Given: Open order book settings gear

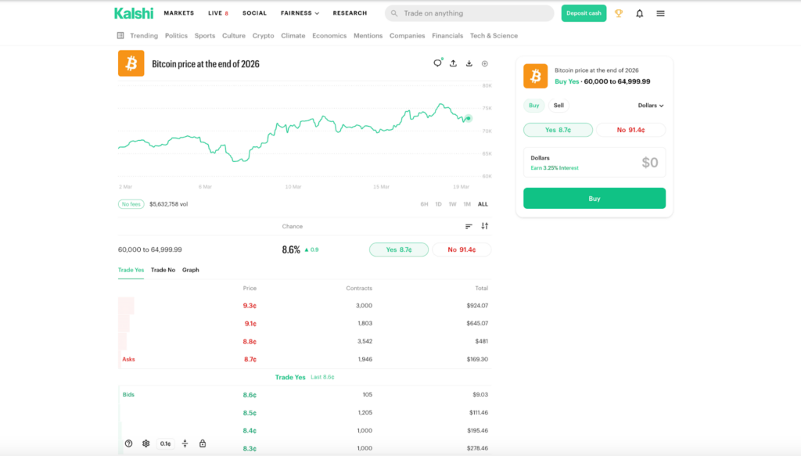Looking at the screenshot, I should (x=145, y=443).
